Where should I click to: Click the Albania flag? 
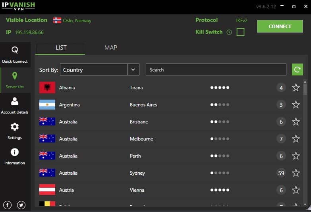[47, 87]
